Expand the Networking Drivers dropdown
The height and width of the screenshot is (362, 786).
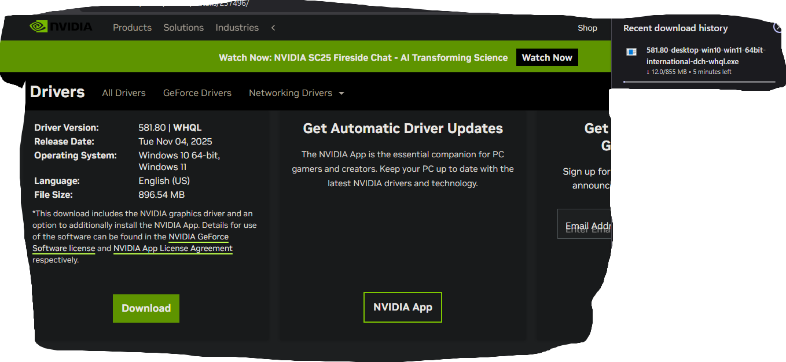click(296, 93)
